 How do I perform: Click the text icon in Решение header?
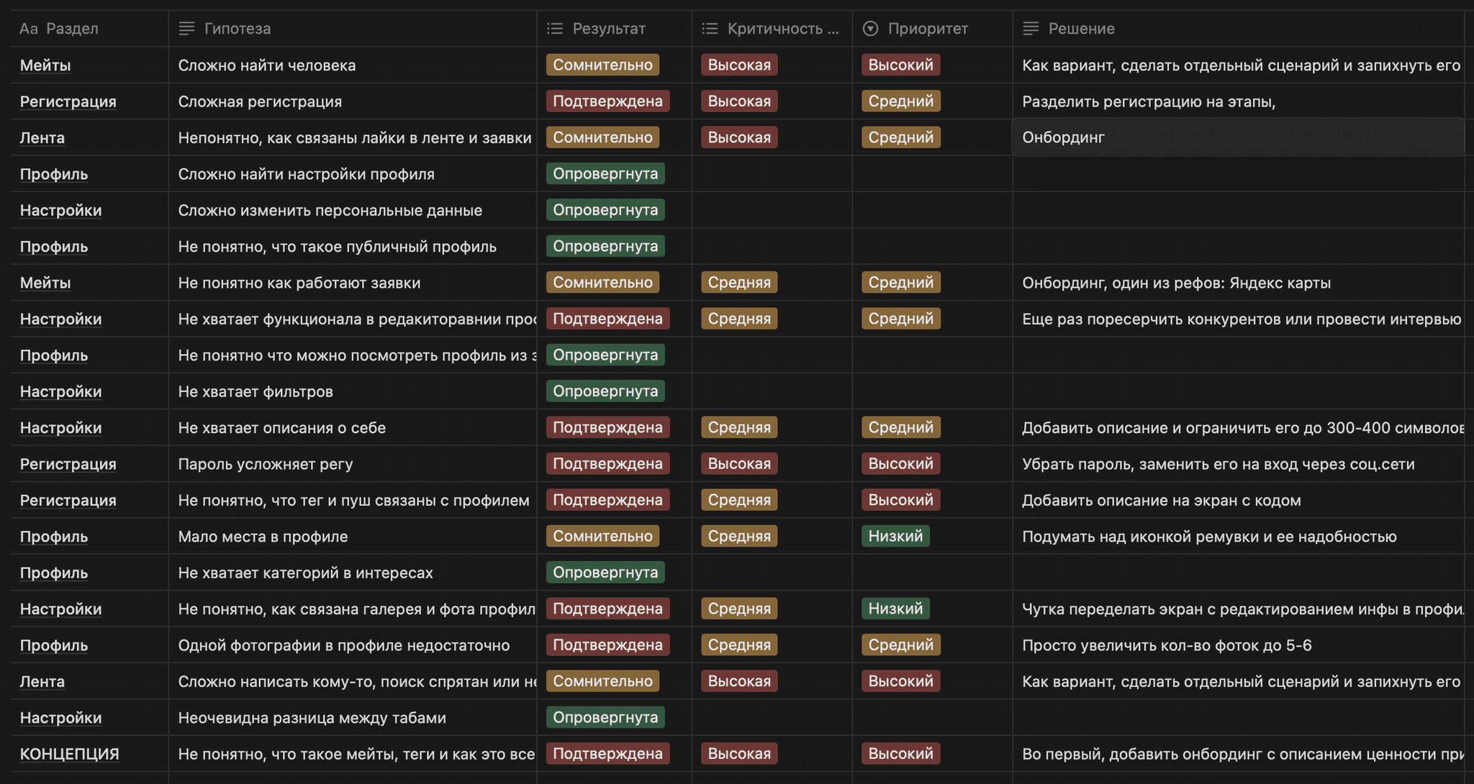click(1031, 29)
